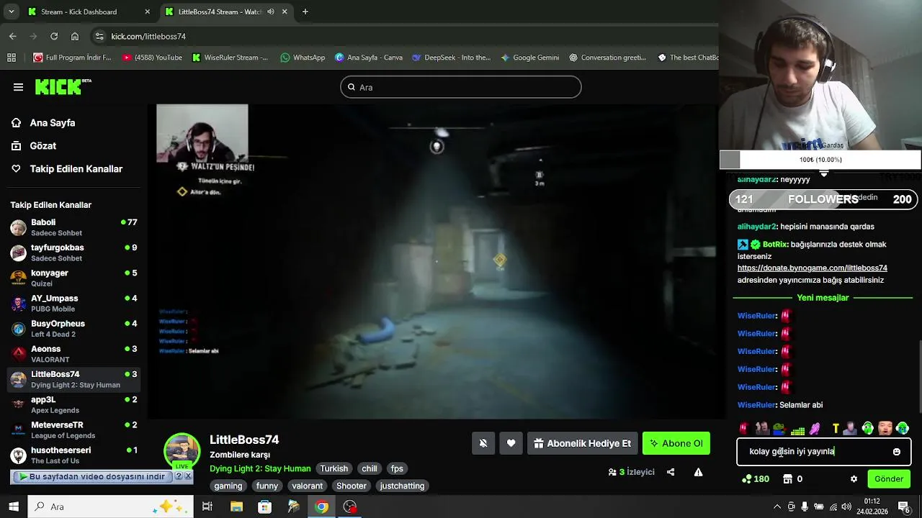Open app3L Apex Legends channel
Screen dimensions: 922x518
point(73,404)
